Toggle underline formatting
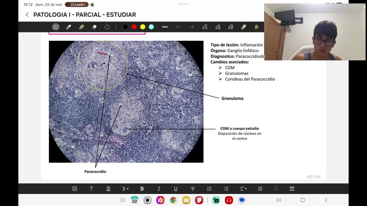367x206 pixels. (x=176, y=189)
